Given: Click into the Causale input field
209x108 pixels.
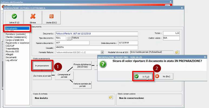Looking at the screenshot, I should click(97, 48).
